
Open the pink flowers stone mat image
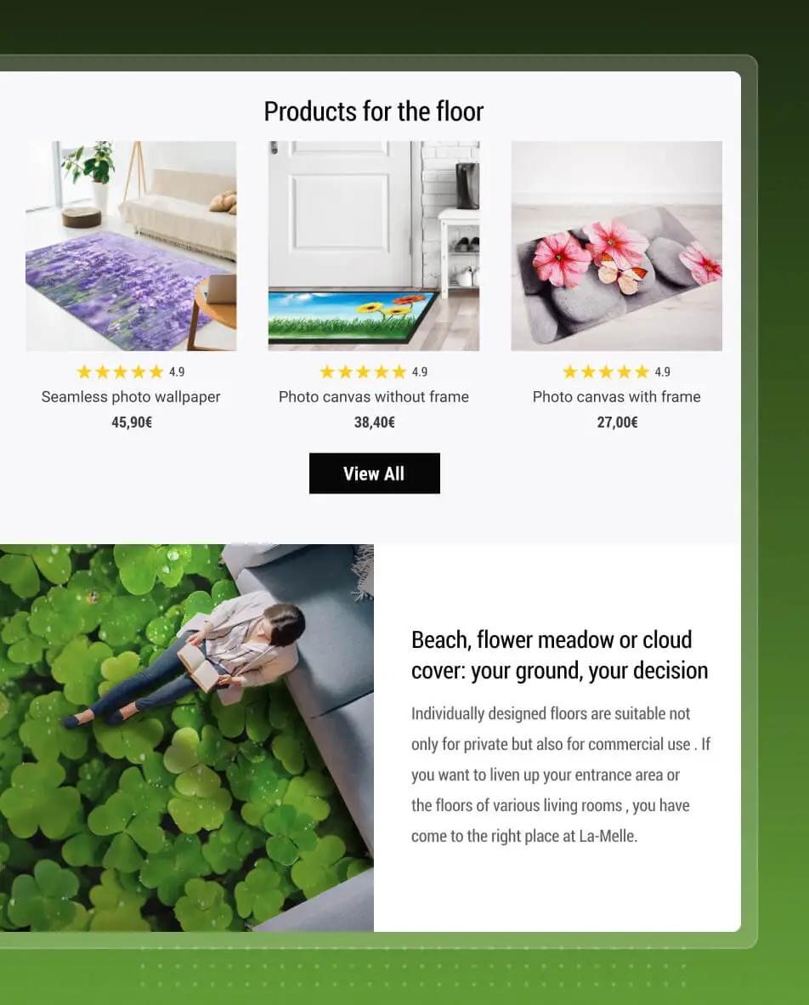616,246
